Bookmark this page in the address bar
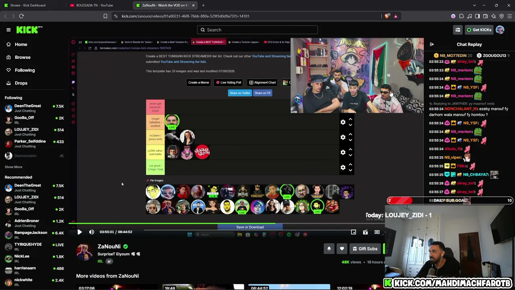Image resolution: width=515 pixels, height=290 pixels. pos(105,16)
